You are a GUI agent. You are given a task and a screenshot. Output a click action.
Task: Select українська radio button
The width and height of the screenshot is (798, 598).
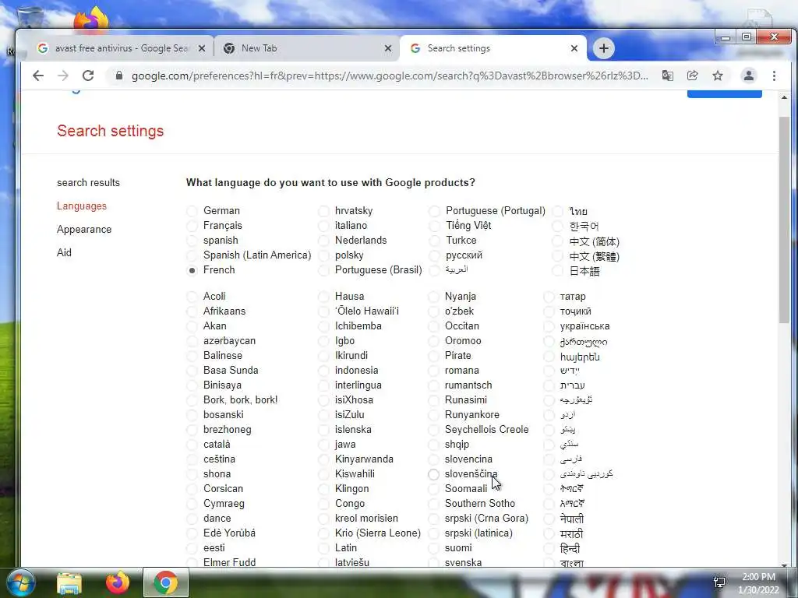click(549, 326)
